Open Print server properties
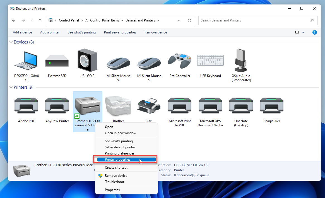The height and width of the screenshot is (198, 325). 120,32
